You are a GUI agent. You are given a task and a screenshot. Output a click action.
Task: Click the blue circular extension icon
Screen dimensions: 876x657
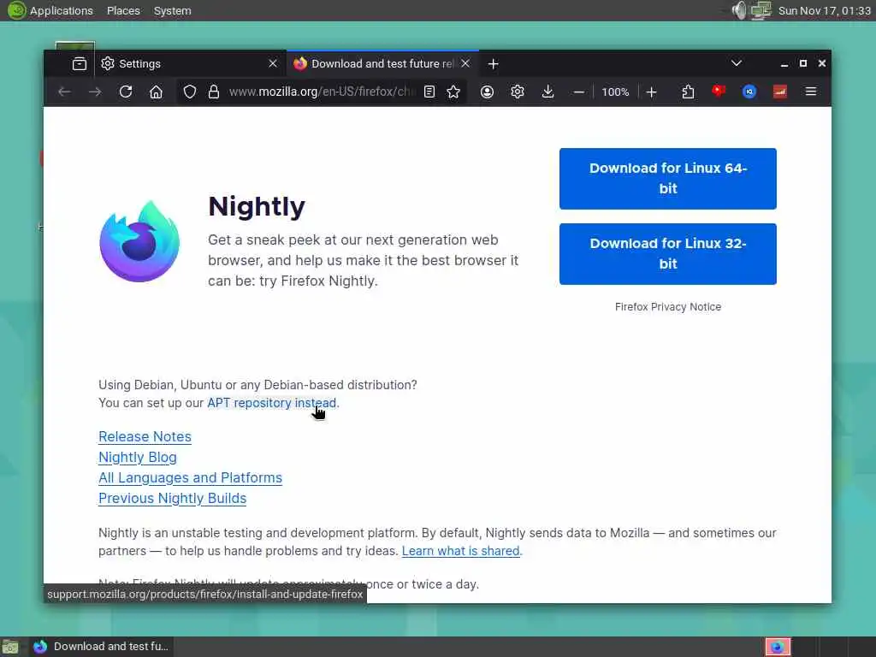(x=749, y=92)
